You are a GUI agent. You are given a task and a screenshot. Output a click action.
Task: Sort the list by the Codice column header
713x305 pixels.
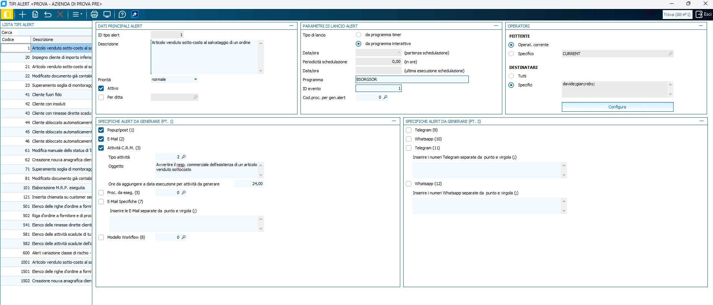coord(15,39)
